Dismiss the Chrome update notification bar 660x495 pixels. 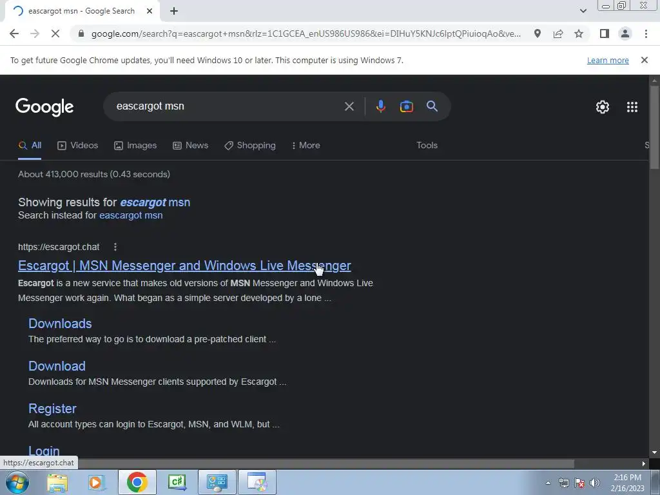click(644, 60)
